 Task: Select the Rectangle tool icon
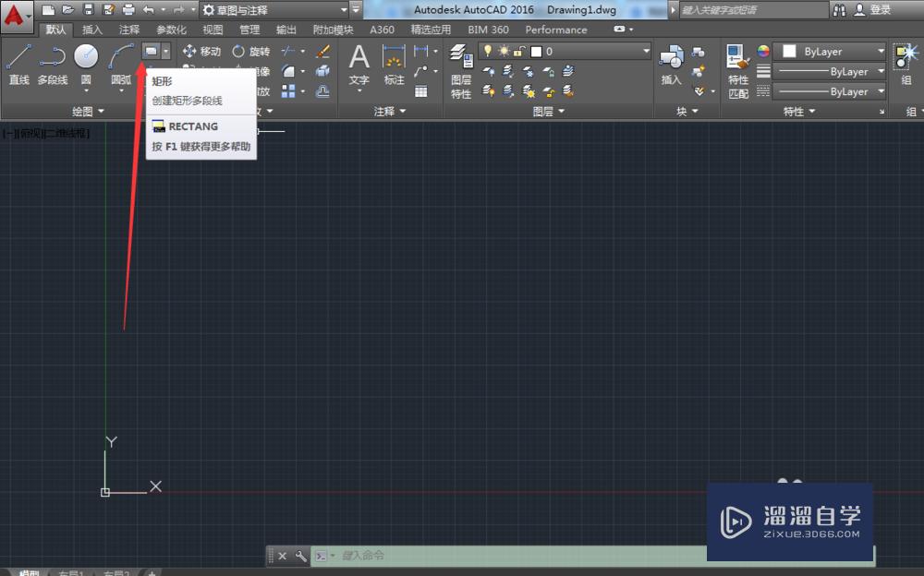[152, 52]
